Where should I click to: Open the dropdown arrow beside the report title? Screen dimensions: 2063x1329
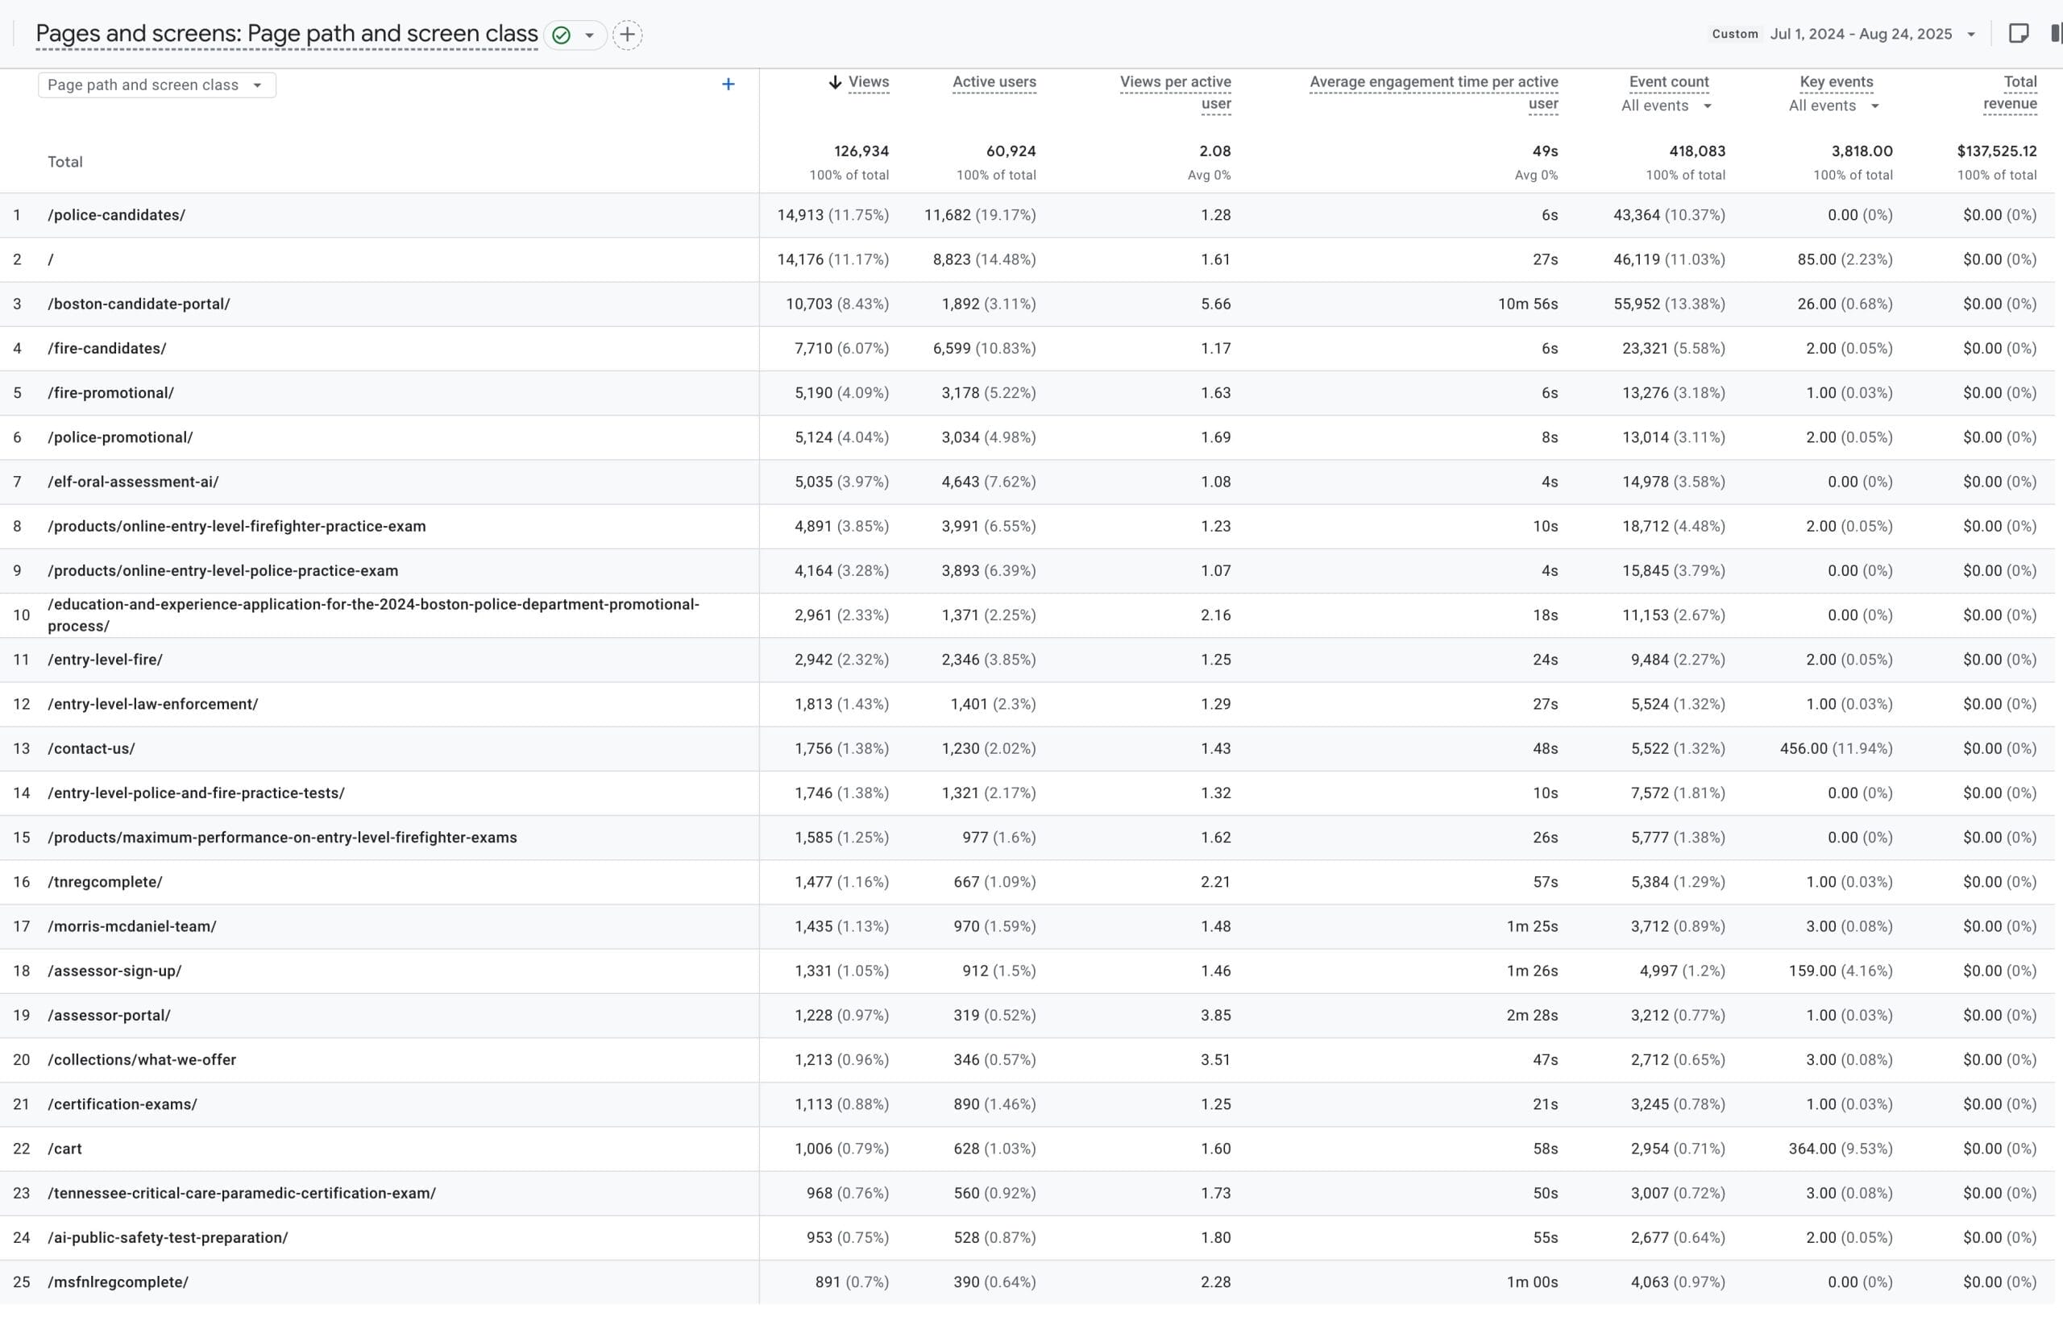[590, 35]
